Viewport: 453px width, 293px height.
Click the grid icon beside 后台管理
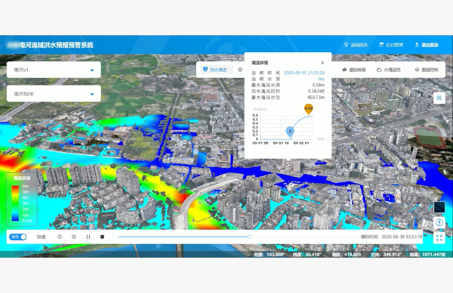tap(382, 45)
